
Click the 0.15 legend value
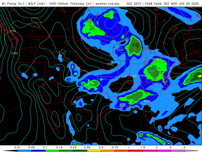pos(59,147)
